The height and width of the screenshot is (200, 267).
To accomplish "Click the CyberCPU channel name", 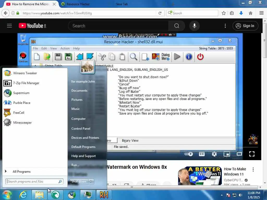I will pos(233,180).
